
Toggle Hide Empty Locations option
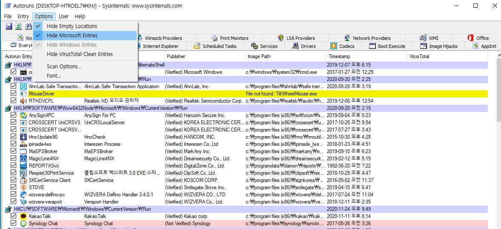pyautogui.click(x=85, y=26)
